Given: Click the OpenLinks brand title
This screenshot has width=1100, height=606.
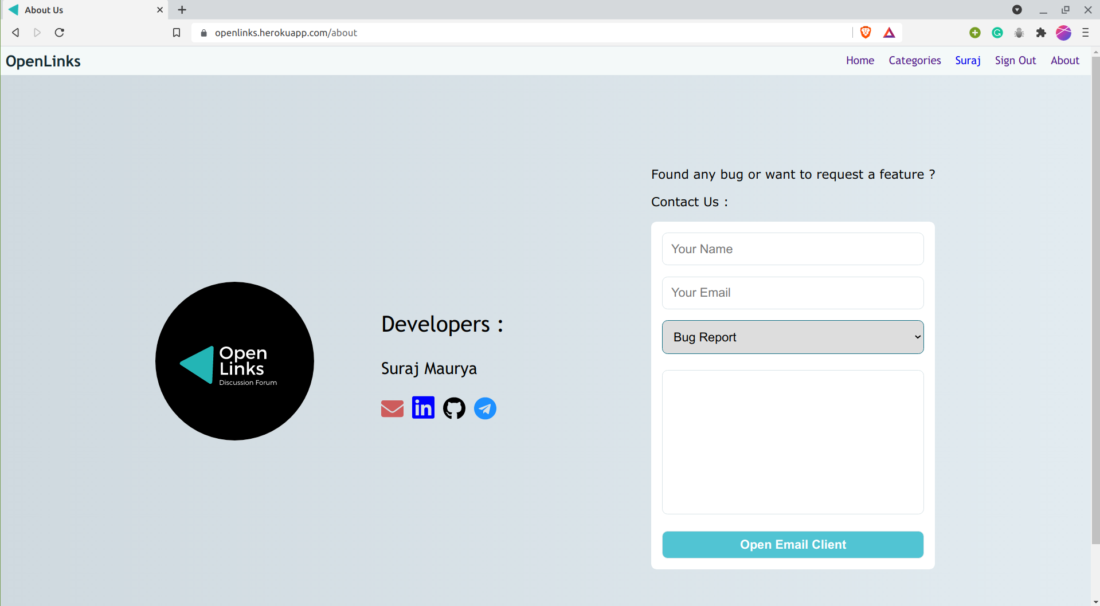Looking at the screenshot, I should coord(43,61).
